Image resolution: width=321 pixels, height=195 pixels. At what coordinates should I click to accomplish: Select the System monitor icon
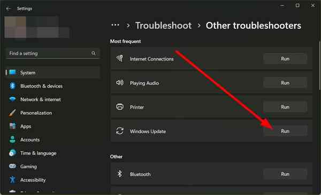point(12,73)
